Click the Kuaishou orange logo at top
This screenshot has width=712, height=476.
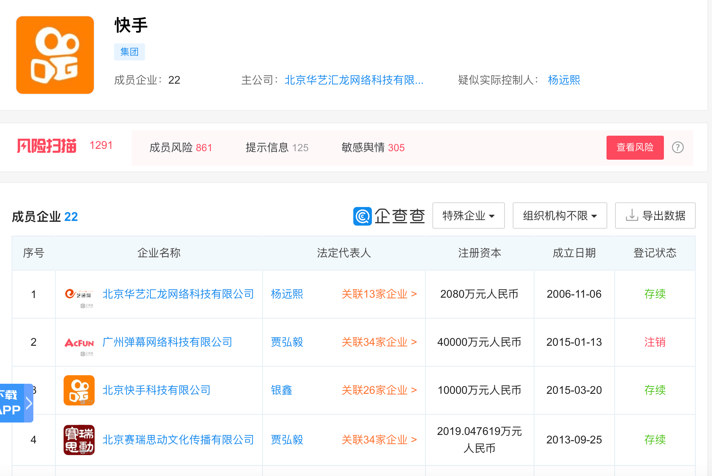[55, 55]
